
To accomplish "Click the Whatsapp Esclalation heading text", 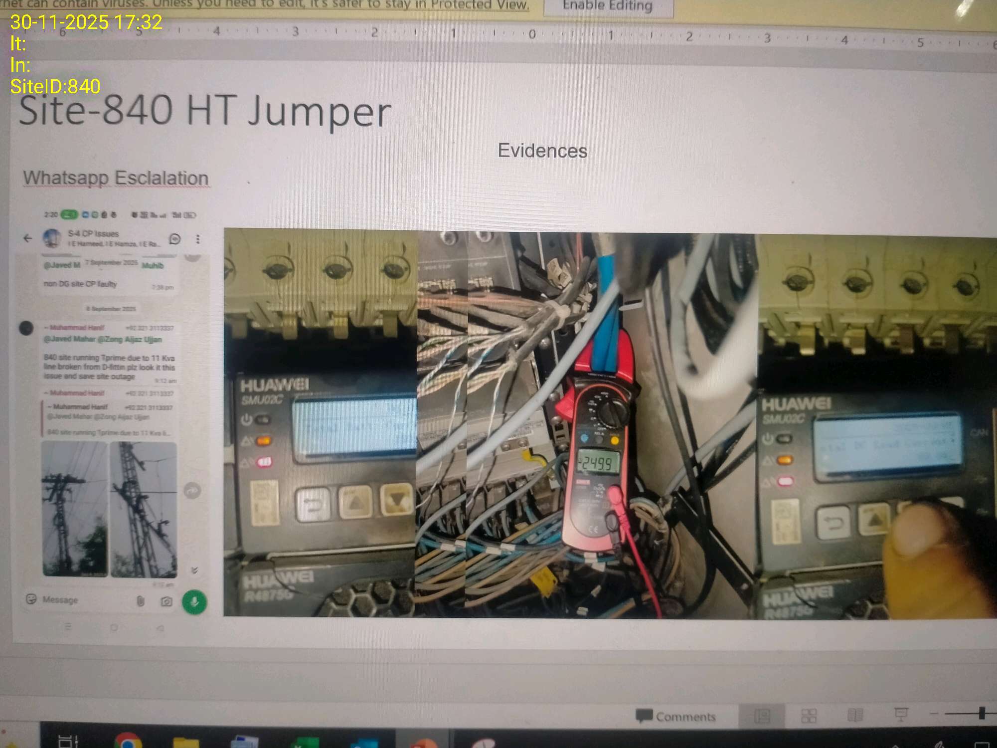I will [116, 178].
